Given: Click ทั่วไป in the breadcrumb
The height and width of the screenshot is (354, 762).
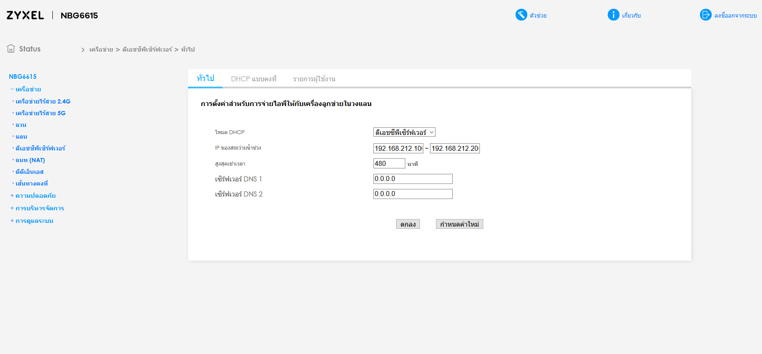Looking at the screenshot, I should 188,49.
